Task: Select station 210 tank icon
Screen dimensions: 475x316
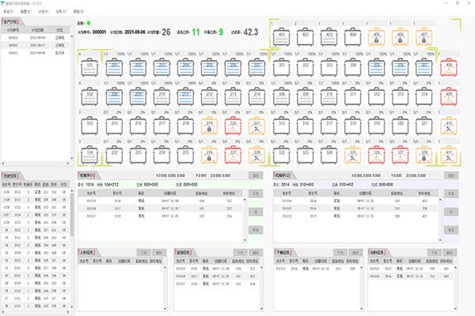Action: tap(161, 96)
